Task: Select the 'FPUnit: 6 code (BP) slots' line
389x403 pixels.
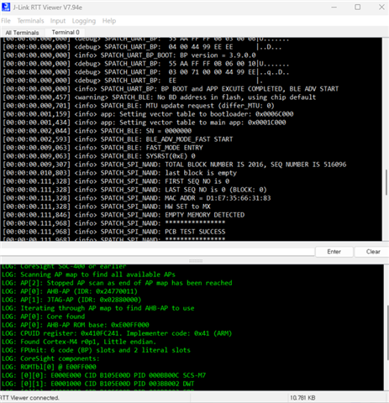Action: tap(96, 350)
